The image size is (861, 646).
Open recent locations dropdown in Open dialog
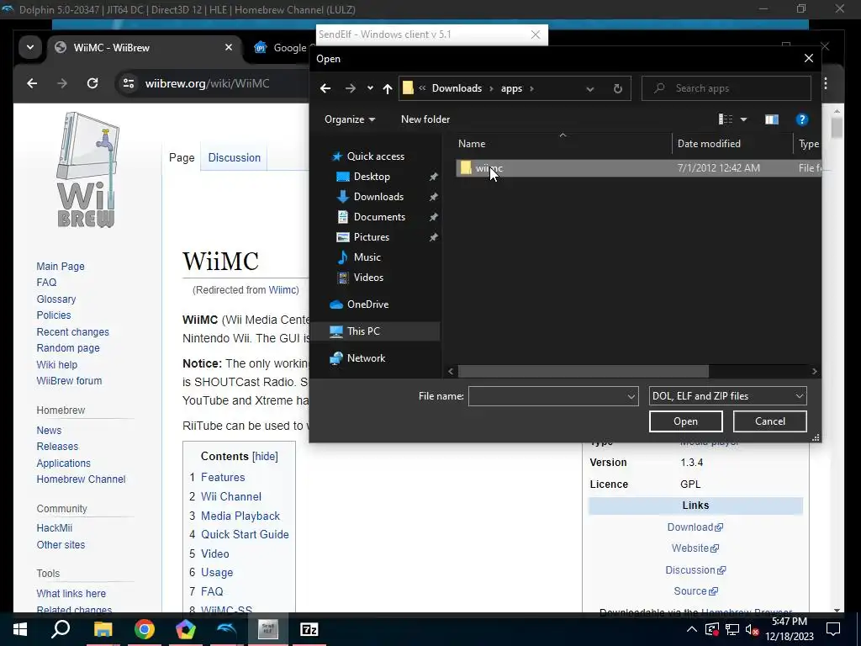370,88
